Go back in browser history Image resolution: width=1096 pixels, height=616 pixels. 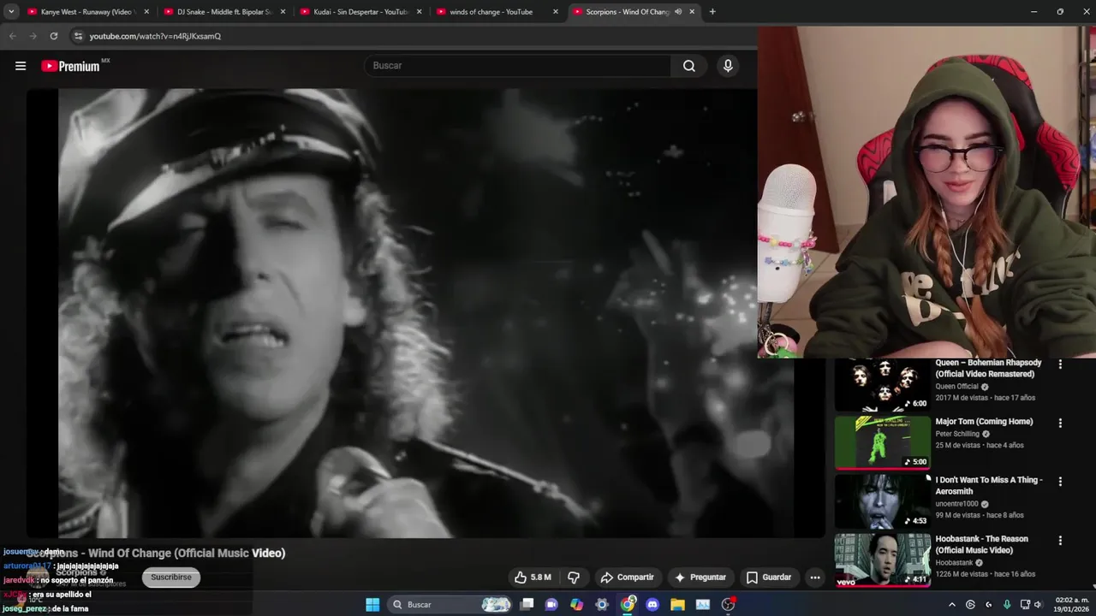(12, 36)
